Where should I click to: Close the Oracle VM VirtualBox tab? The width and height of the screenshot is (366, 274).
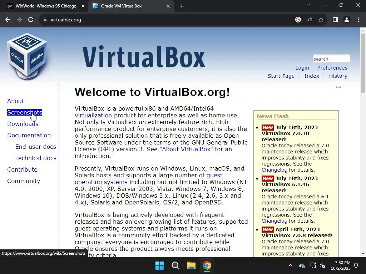pyautogui.click(x=168, y=6)
